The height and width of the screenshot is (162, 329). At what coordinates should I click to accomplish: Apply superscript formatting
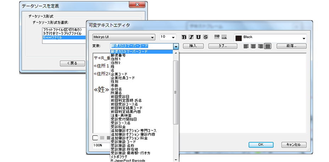tap(217, 36)
